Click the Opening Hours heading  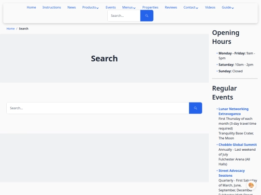[226, 37]
